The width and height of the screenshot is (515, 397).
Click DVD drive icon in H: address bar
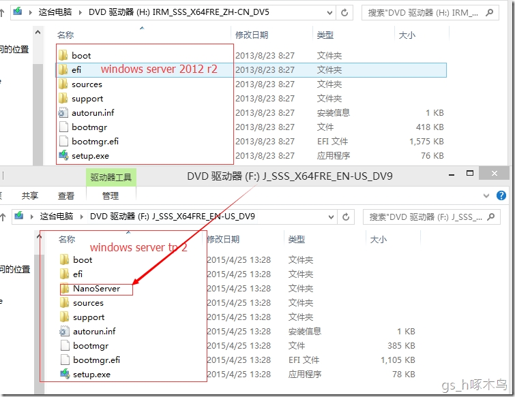[18, 12]
